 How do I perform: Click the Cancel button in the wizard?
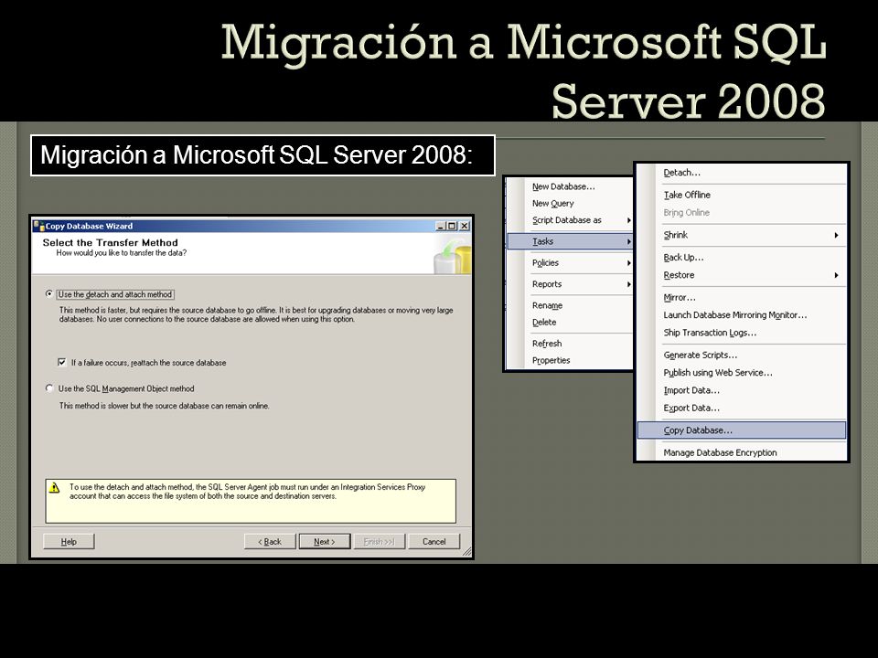click(x=434, y=541)
